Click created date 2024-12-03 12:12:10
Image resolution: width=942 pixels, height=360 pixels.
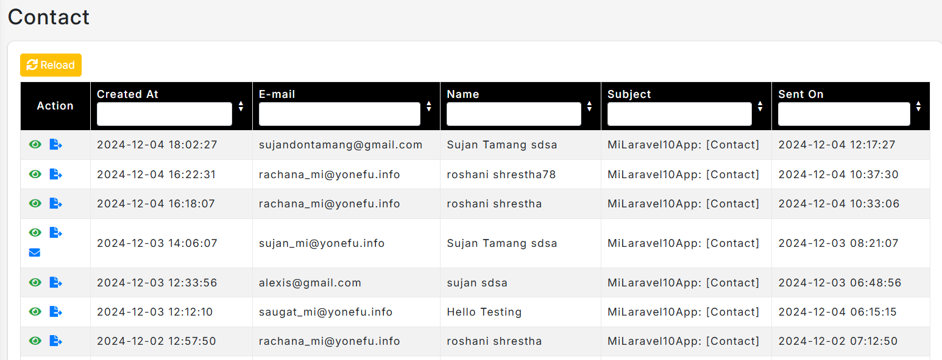tap(155, 312)
